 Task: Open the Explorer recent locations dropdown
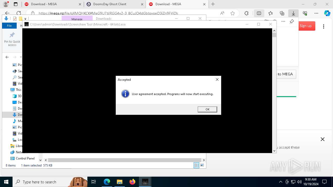tap(21, 57)
